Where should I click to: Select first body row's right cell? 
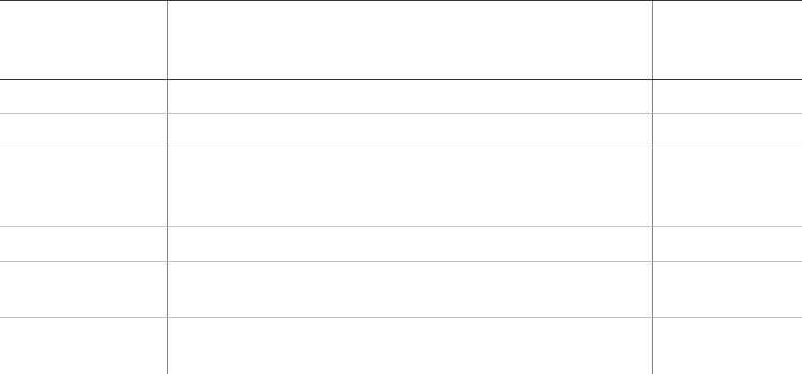click(727, 97)
